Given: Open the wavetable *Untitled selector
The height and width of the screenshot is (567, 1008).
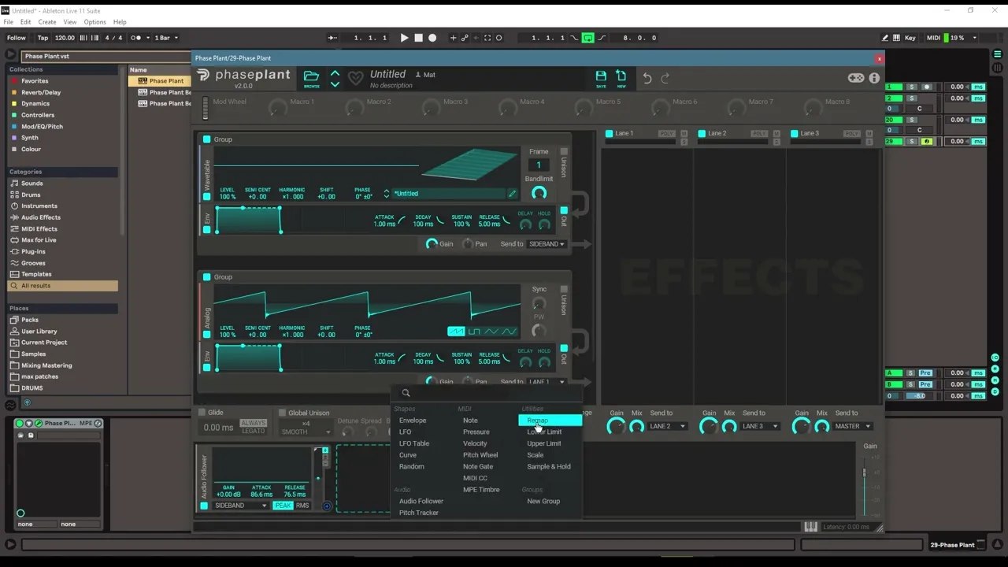Looking at the screenshot, I should point(449,194).
